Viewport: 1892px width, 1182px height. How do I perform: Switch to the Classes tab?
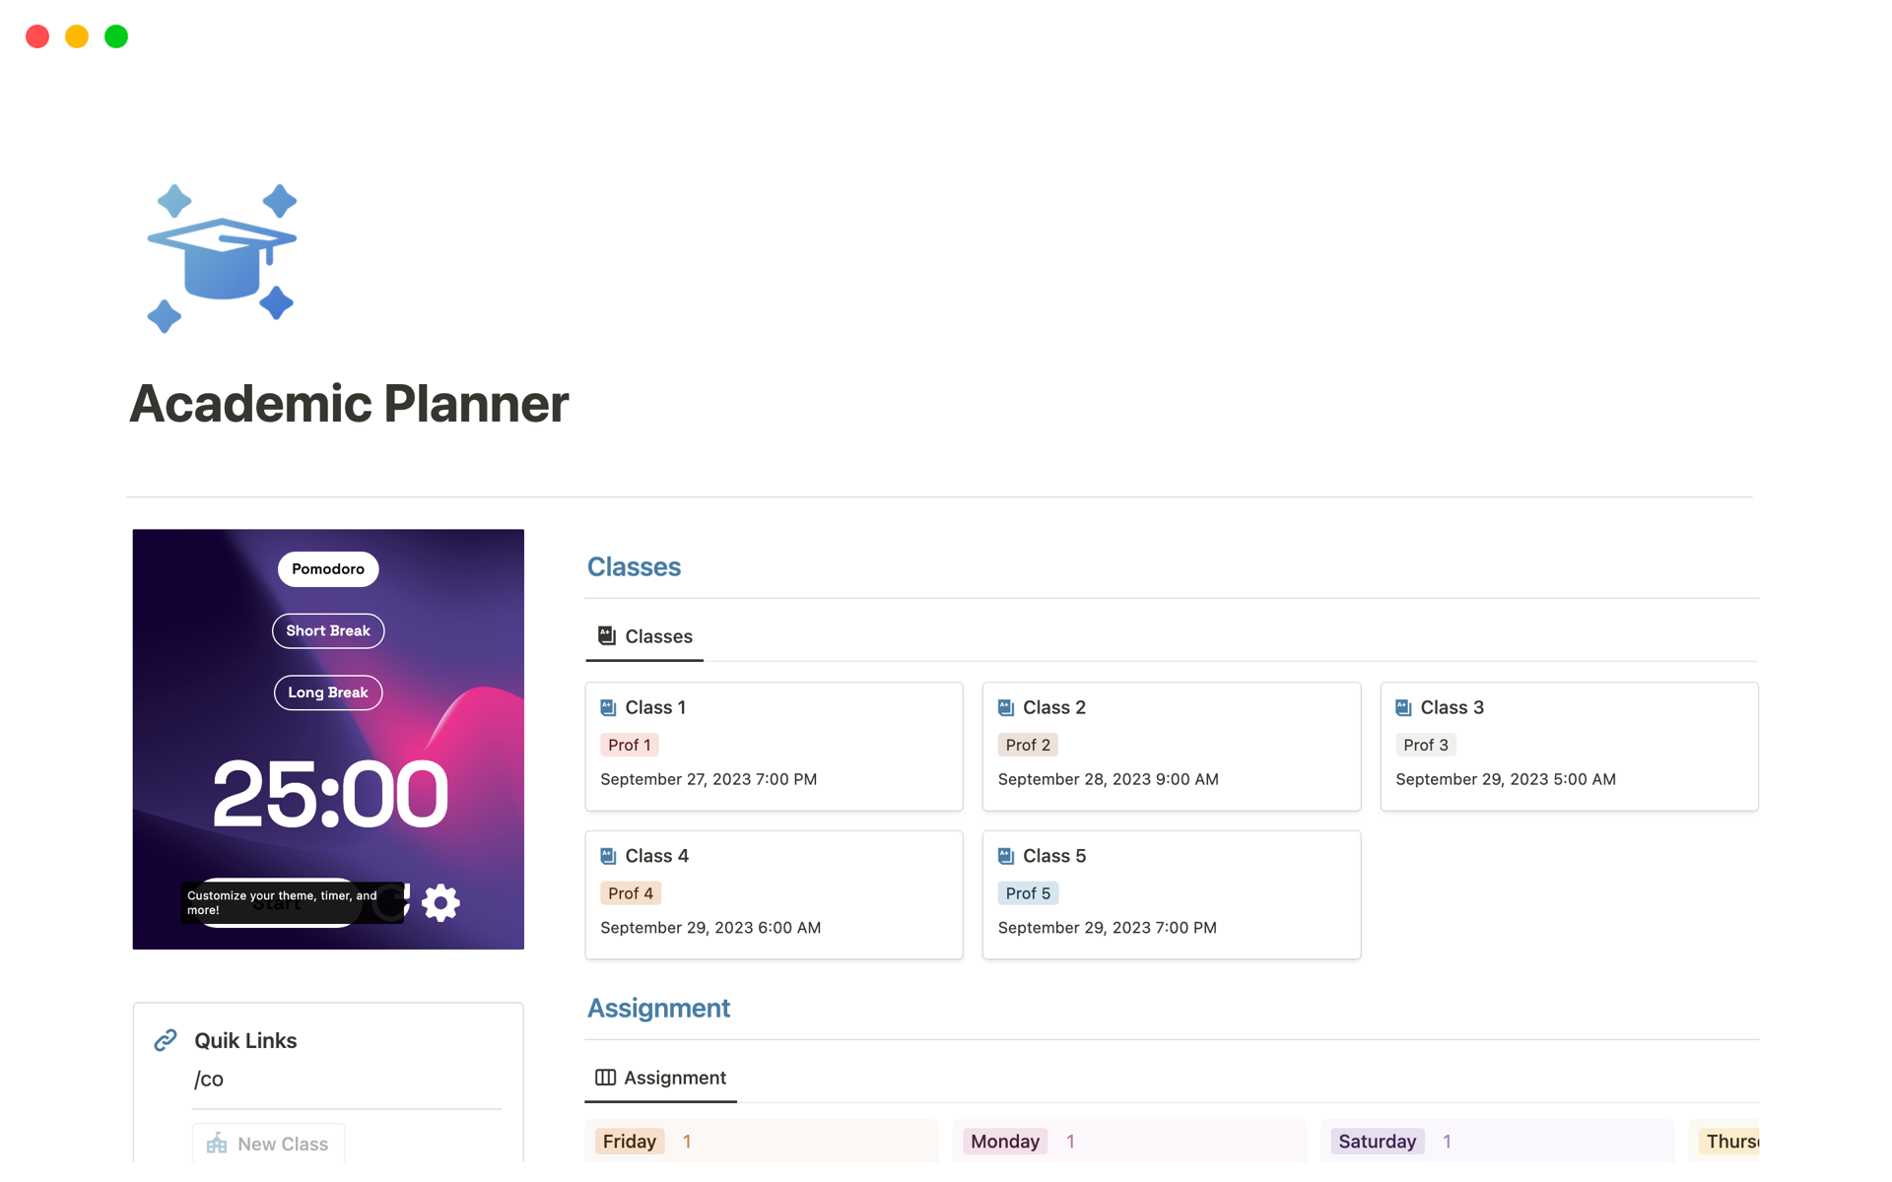click(657, 635)
